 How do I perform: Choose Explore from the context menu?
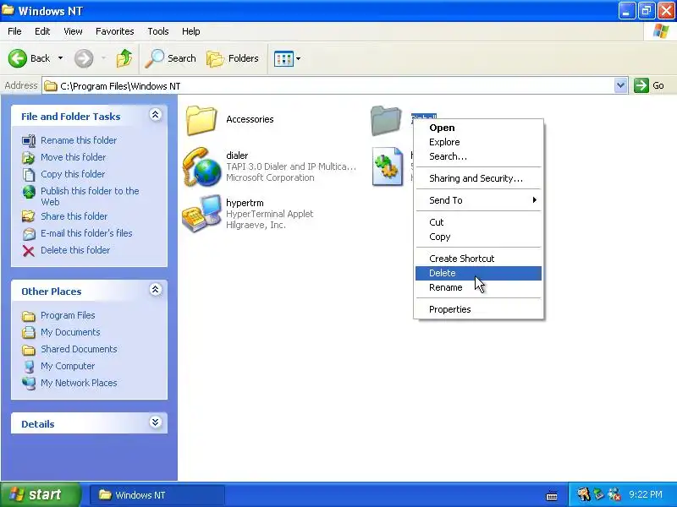[x=478, y=142]
